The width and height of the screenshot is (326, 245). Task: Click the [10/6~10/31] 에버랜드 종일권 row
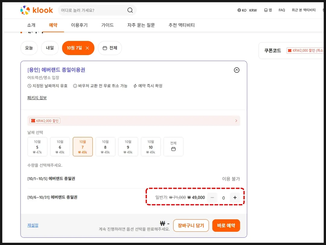point(134,197)
